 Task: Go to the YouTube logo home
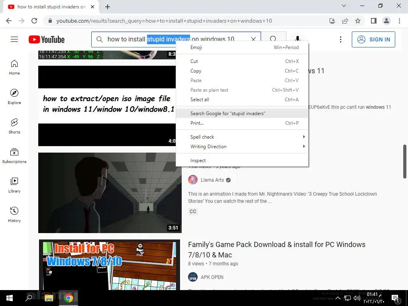click(x=47, y=39)
